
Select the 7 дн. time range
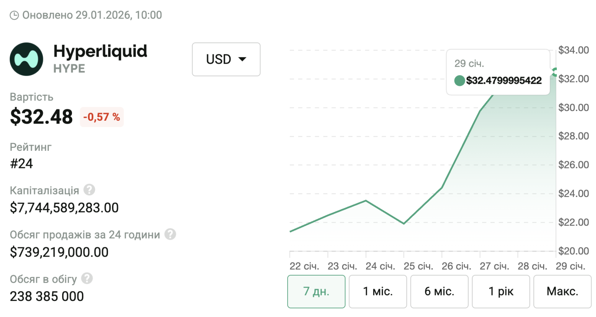tap(316, 291)
